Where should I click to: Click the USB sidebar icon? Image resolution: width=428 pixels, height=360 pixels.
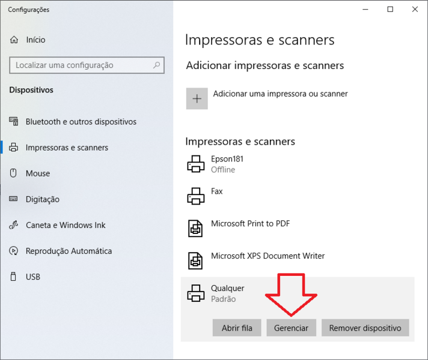13,277
